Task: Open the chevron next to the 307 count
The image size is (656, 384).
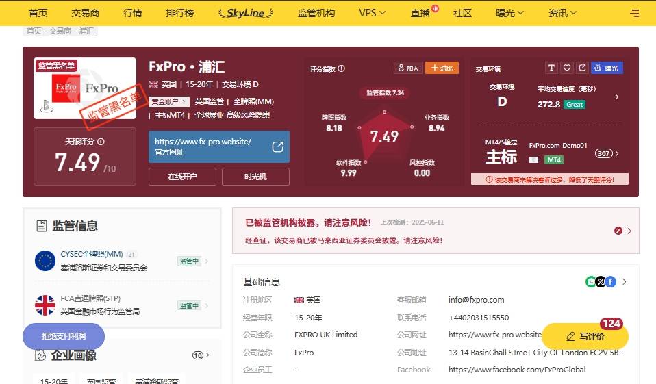Action: pos(617,153)
